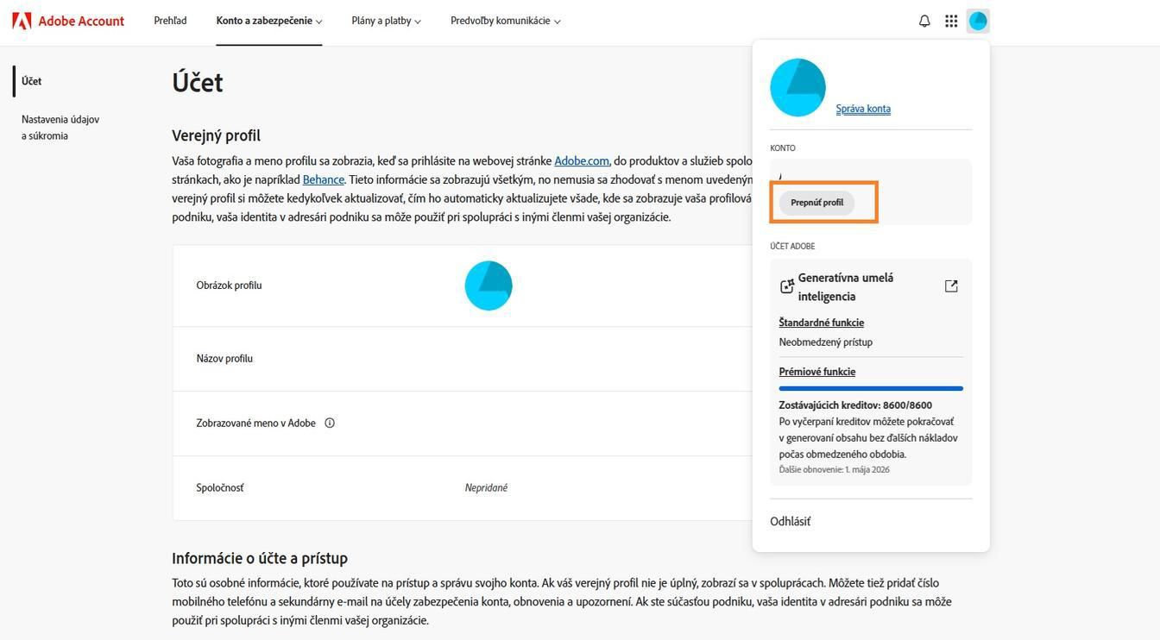The width and height of the screenshot is (1160, 640).
Task: Click large avatar in account panel
Action: coord(797,87)
